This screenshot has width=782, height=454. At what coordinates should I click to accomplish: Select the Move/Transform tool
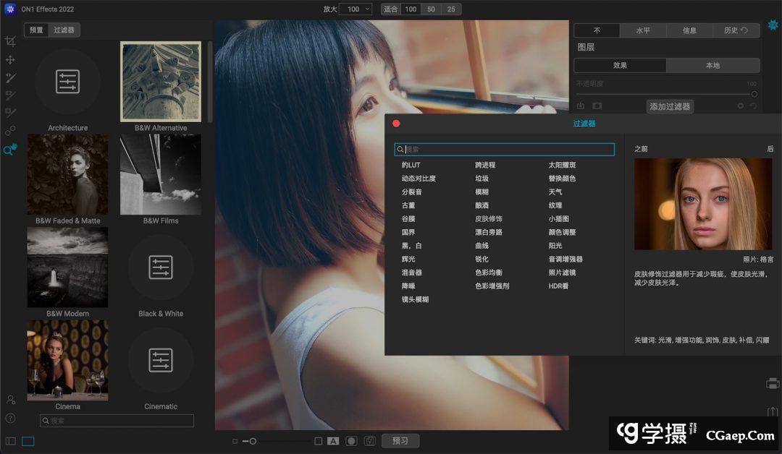point(10,59)
